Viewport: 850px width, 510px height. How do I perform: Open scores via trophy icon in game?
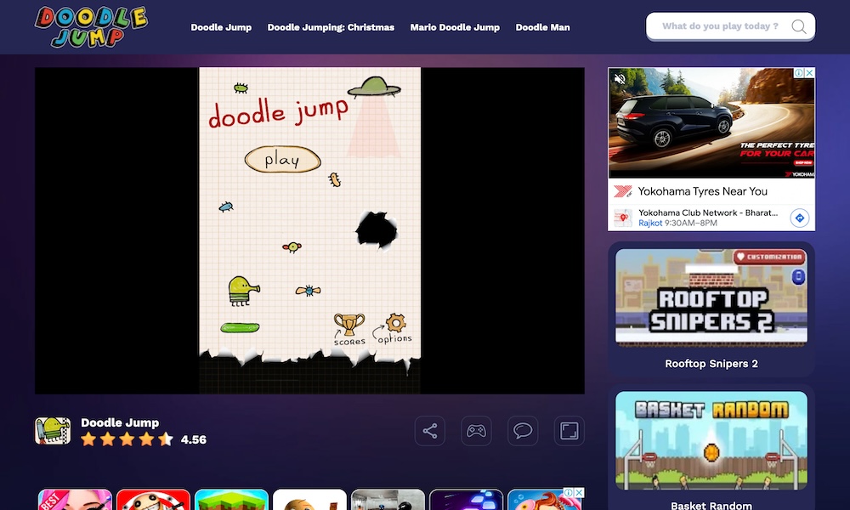(x=348, y=326)
